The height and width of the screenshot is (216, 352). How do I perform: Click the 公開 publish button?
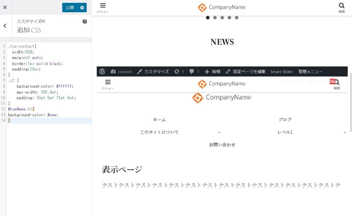70,8
